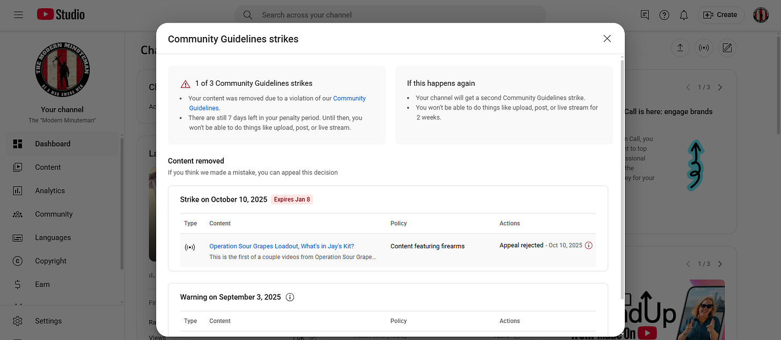Click the 1 of 3 Community Guidelines strikes text
The image size is (781, 340).
coord(254,83)
